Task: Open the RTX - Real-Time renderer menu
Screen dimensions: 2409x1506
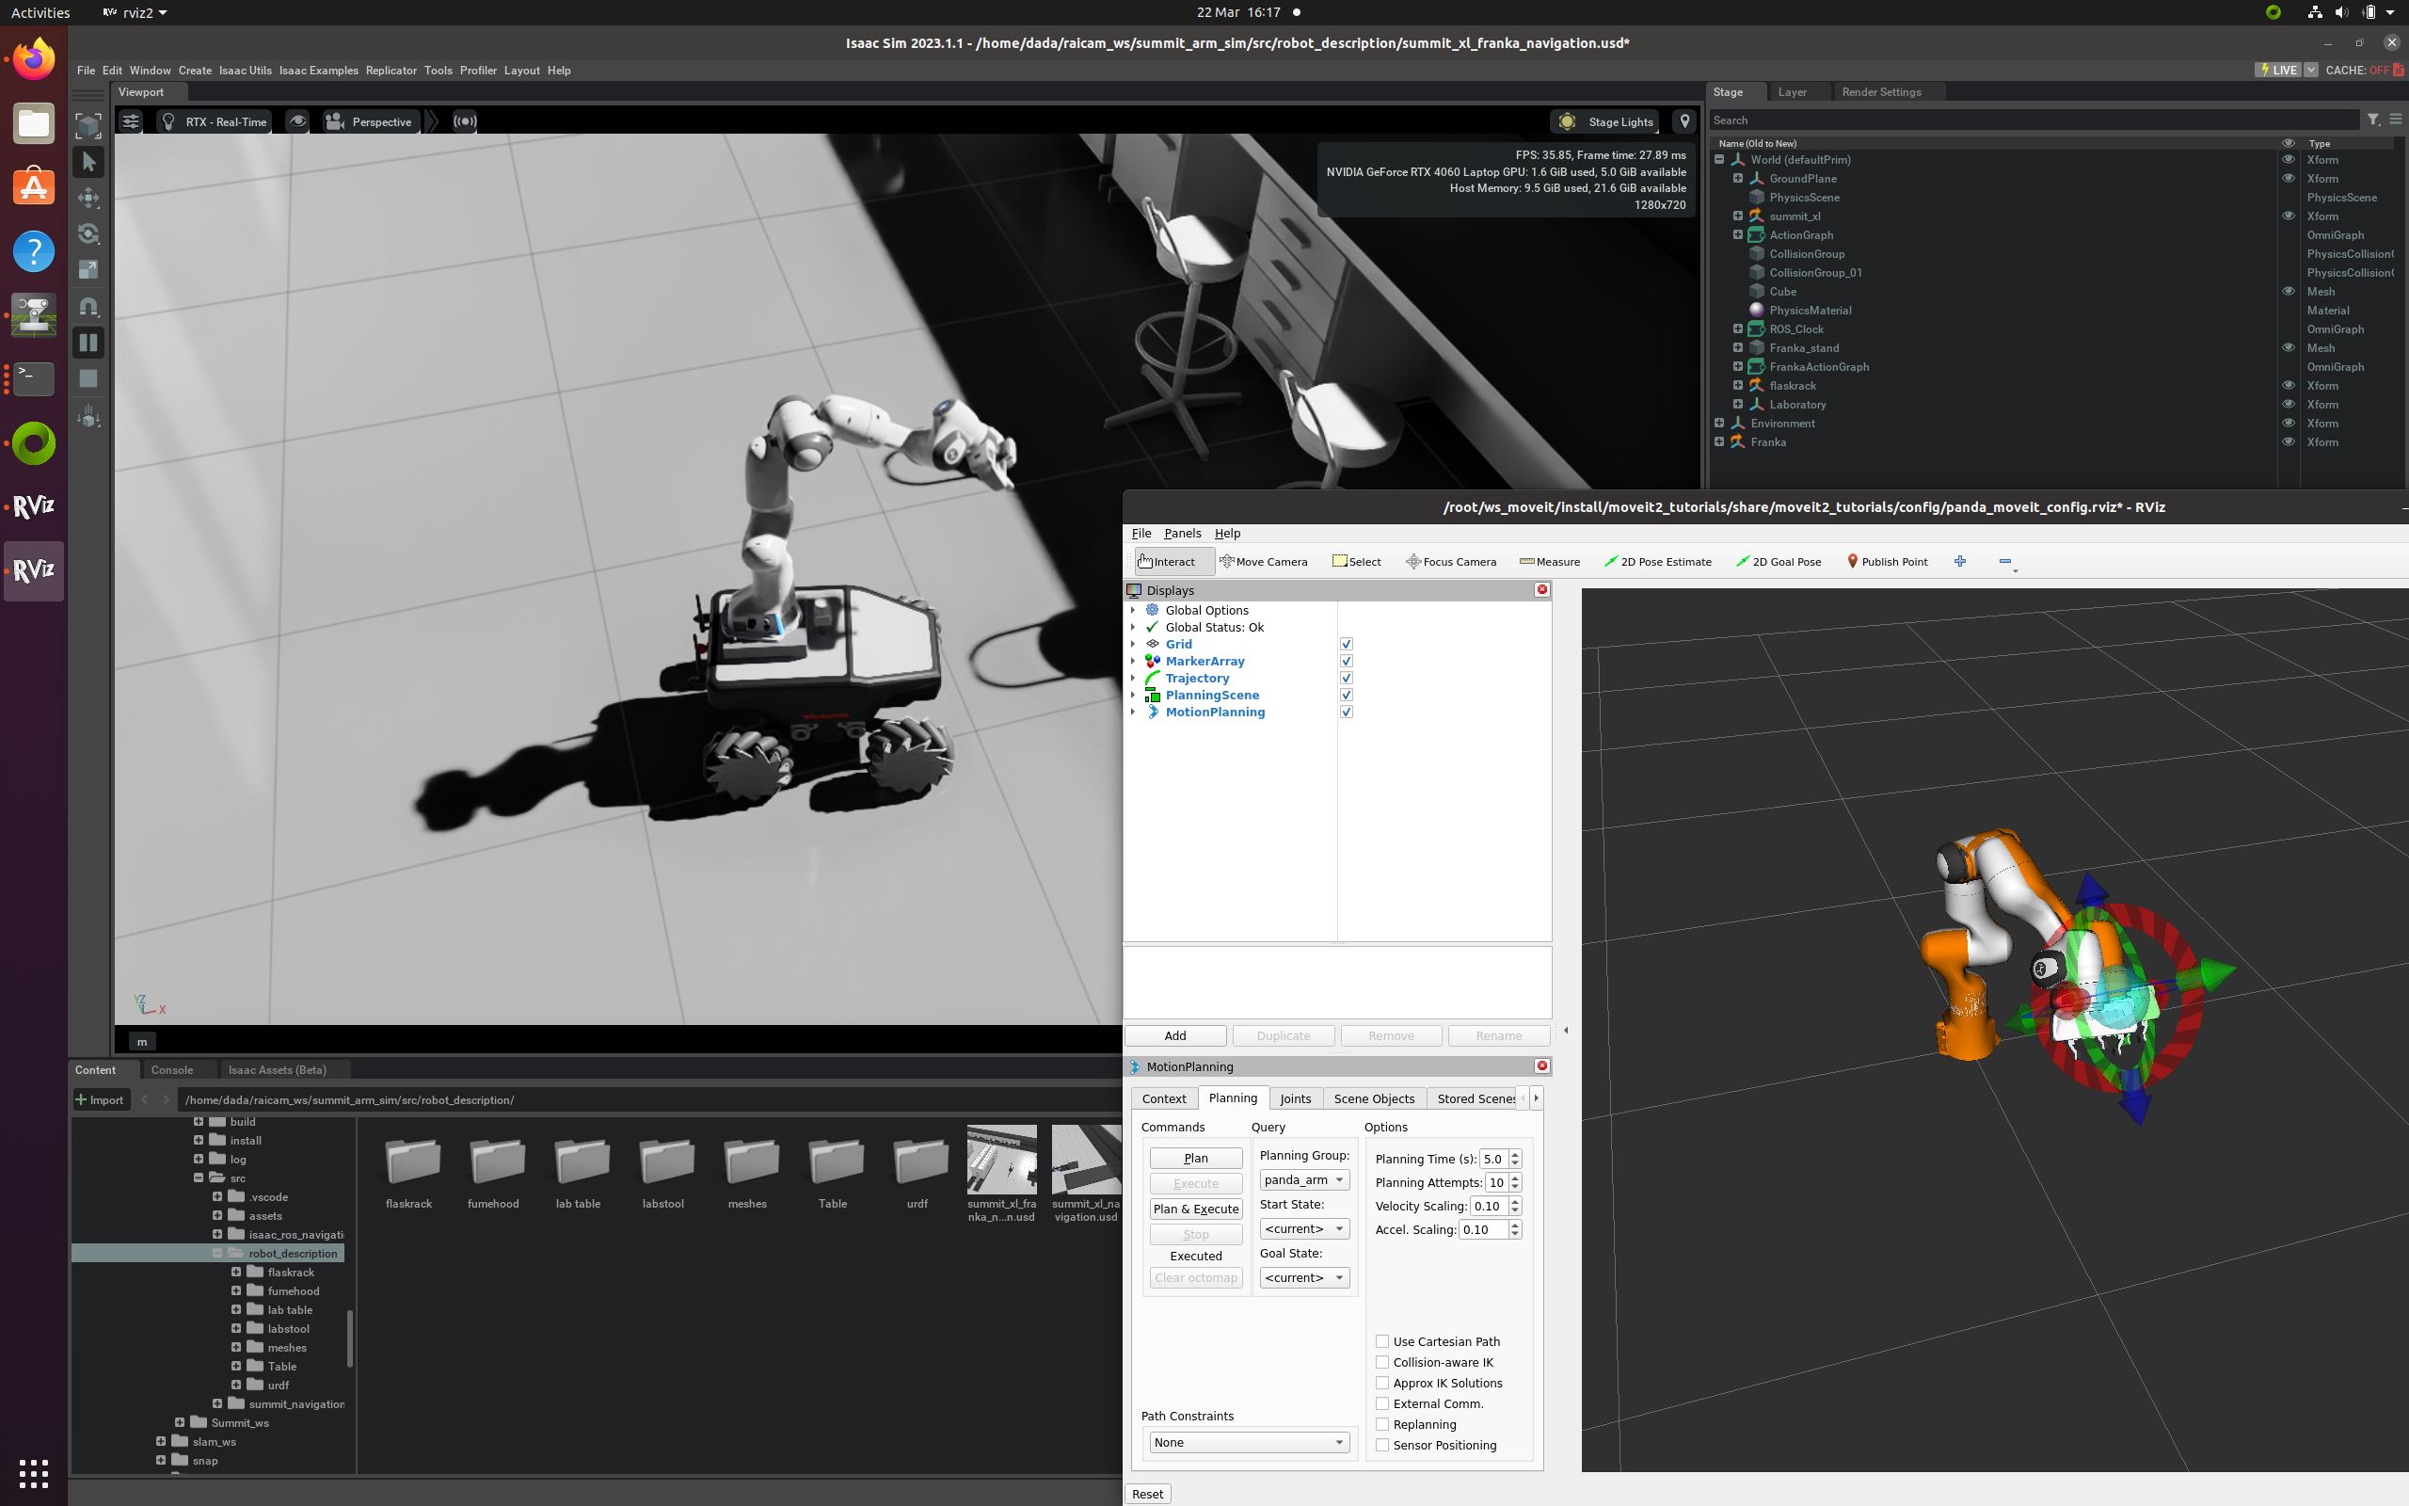Action: click(x=215, y=121)
